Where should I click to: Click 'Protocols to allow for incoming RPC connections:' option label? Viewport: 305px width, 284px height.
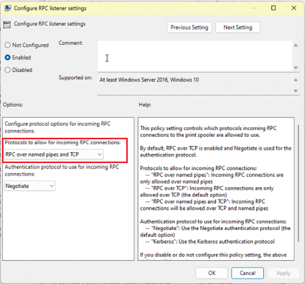pyautogui.click(x=62, y=142)
